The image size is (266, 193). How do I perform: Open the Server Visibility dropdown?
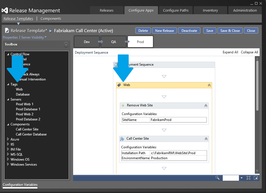[34, 37]
